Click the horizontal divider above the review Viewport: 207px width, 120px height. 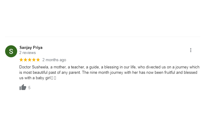[x=103, y=37]
